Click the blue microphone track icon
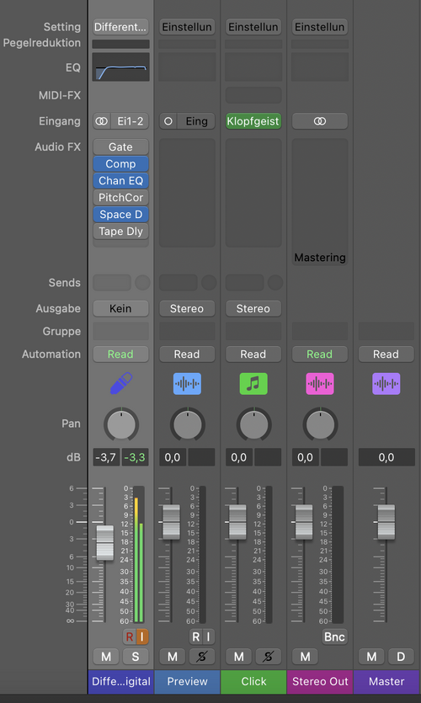 point(121,384)
